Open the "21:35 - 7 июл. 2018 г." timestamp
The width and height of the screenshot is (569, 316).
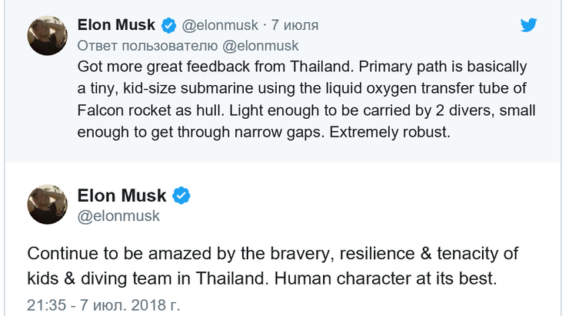point(104,304)
